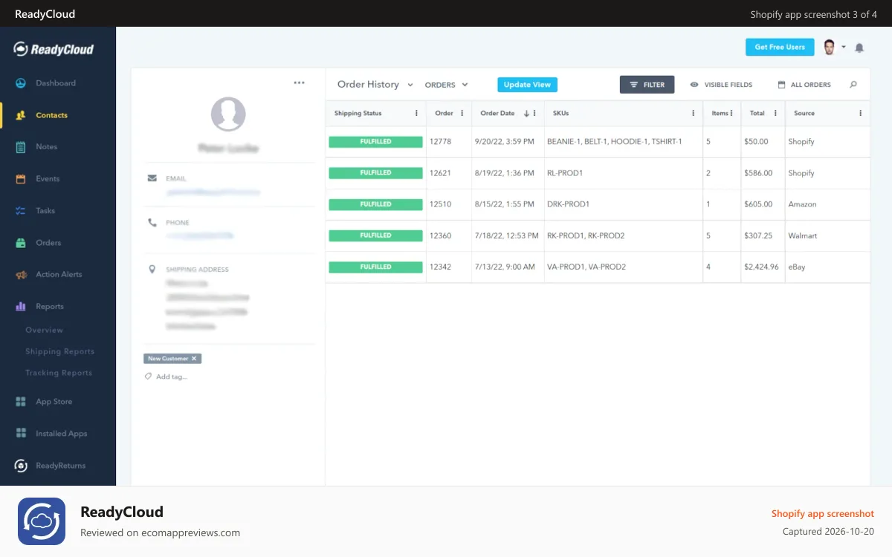Click order date 8/19/22, 1:36 PM
Viewport: 892px width, 557px height.
coord(505,173)
